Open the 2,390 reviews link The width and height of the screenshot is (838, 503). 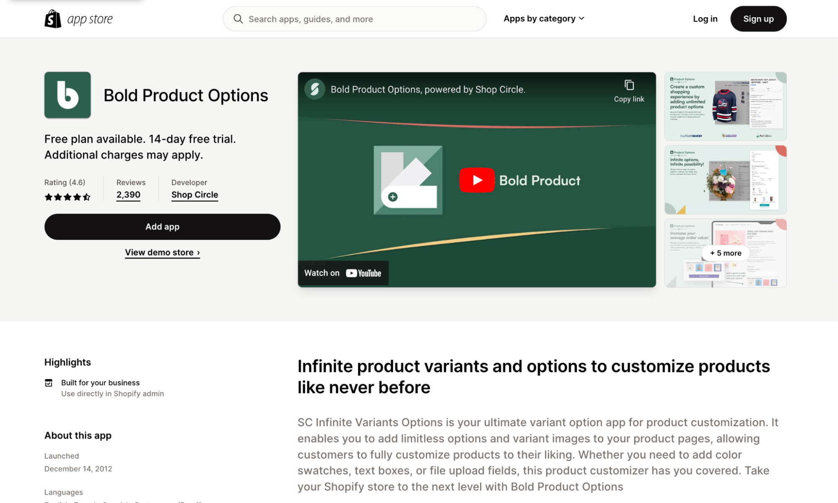click(128, 195)
